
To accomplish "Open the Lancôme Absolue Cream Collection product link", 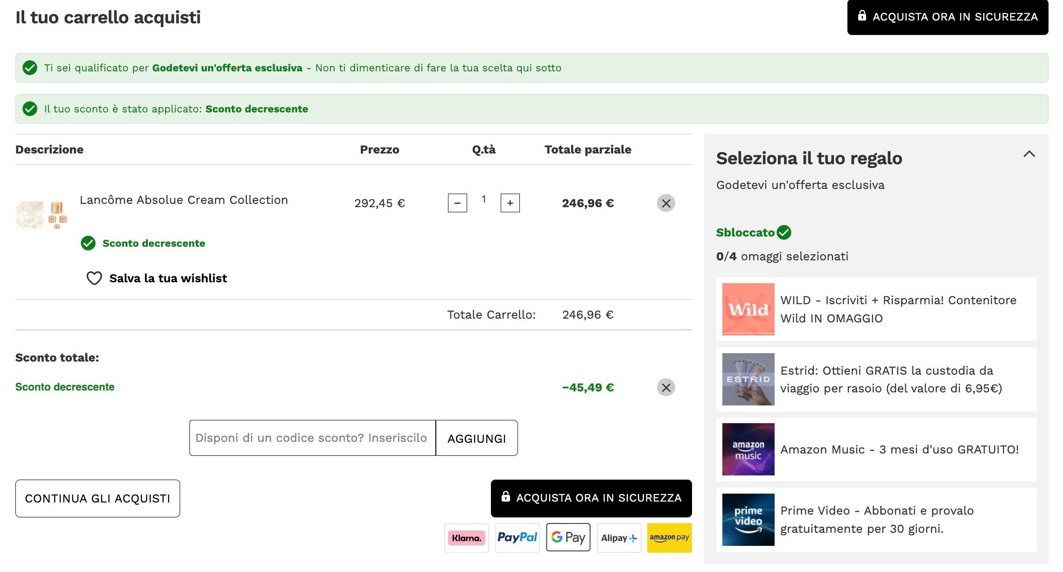I will pos(184,200).
